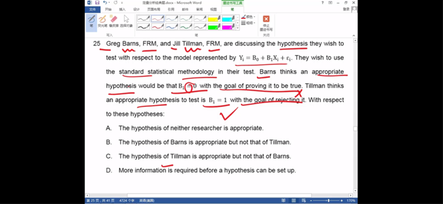Select the Highlighter (荧光笔) tool
The width and height of the screenshot is (443, 204).
coord(102,21)
